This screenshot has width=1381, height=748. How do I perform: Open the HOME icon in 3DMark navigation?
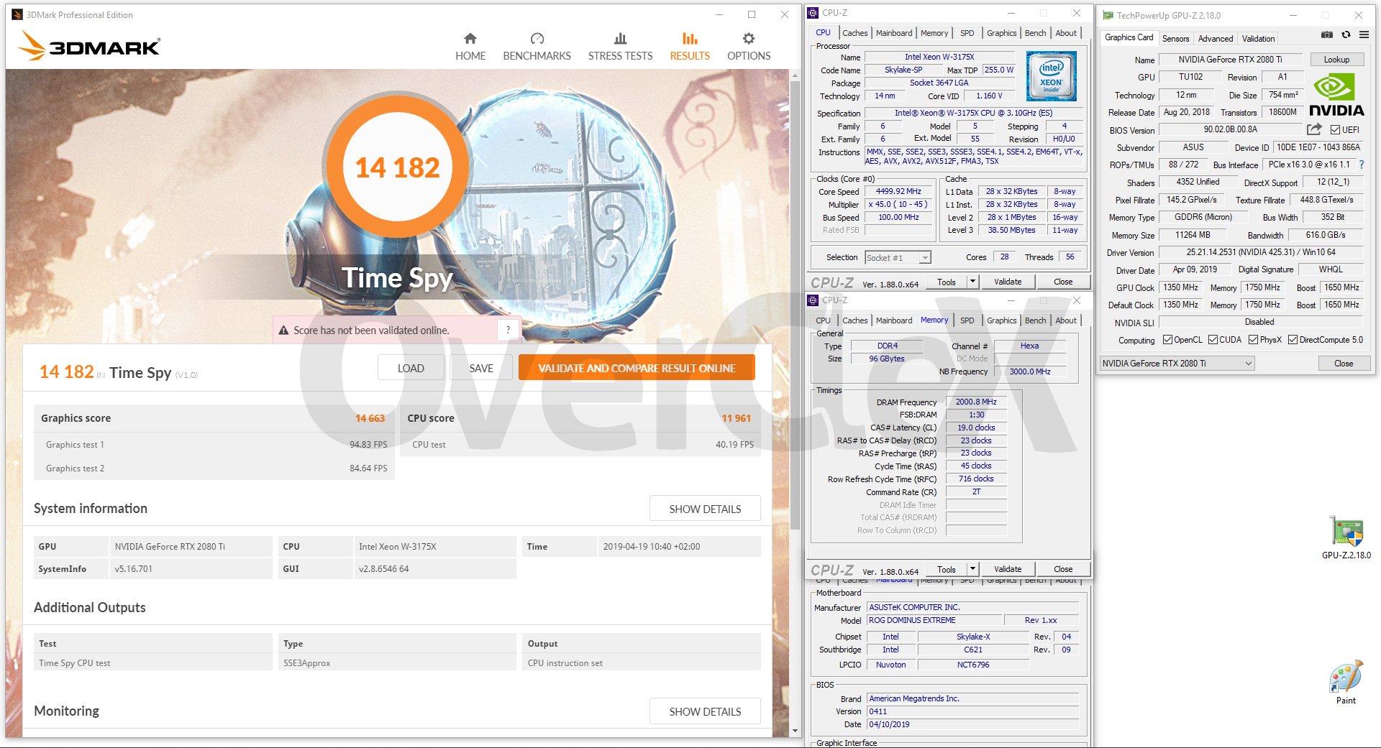pos(470,38)
